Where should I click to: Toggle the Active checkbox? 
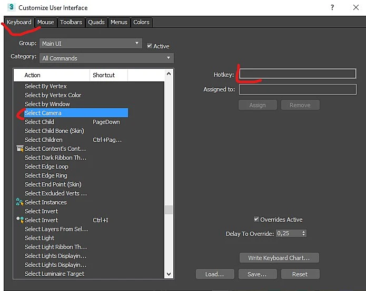(x=150, y=46)
